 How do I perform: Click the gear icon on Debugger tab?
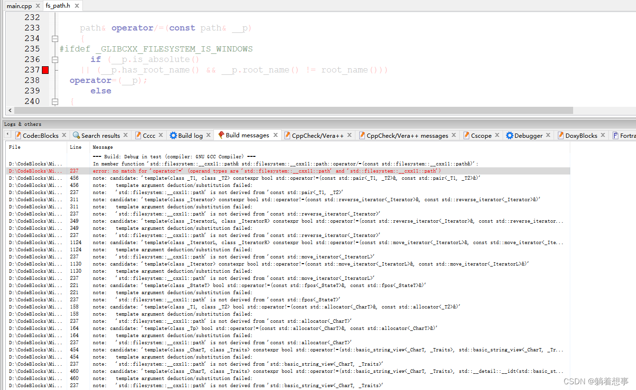(509, 135)
